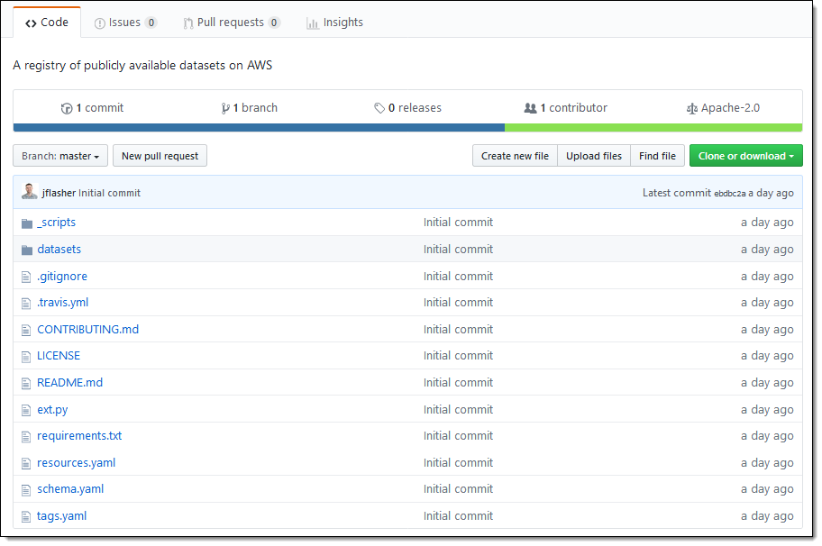822x546 pixels.
Task: Click the Upload files button
Action: (x=594, y=156)
